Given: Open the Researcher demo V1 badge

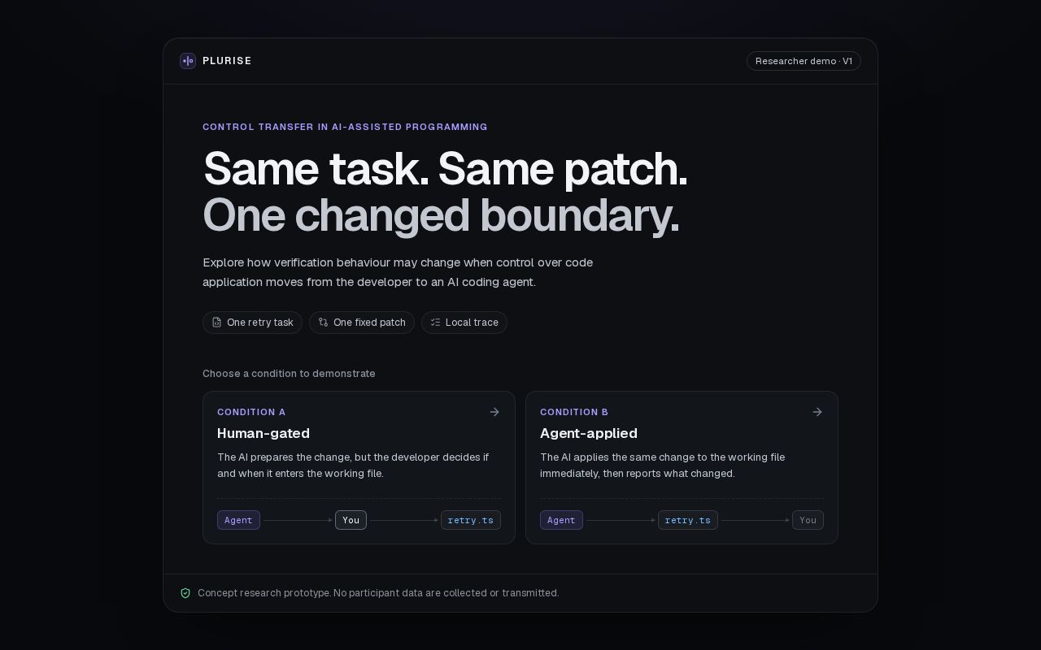Looking at the screenshot, I should 804,61.
